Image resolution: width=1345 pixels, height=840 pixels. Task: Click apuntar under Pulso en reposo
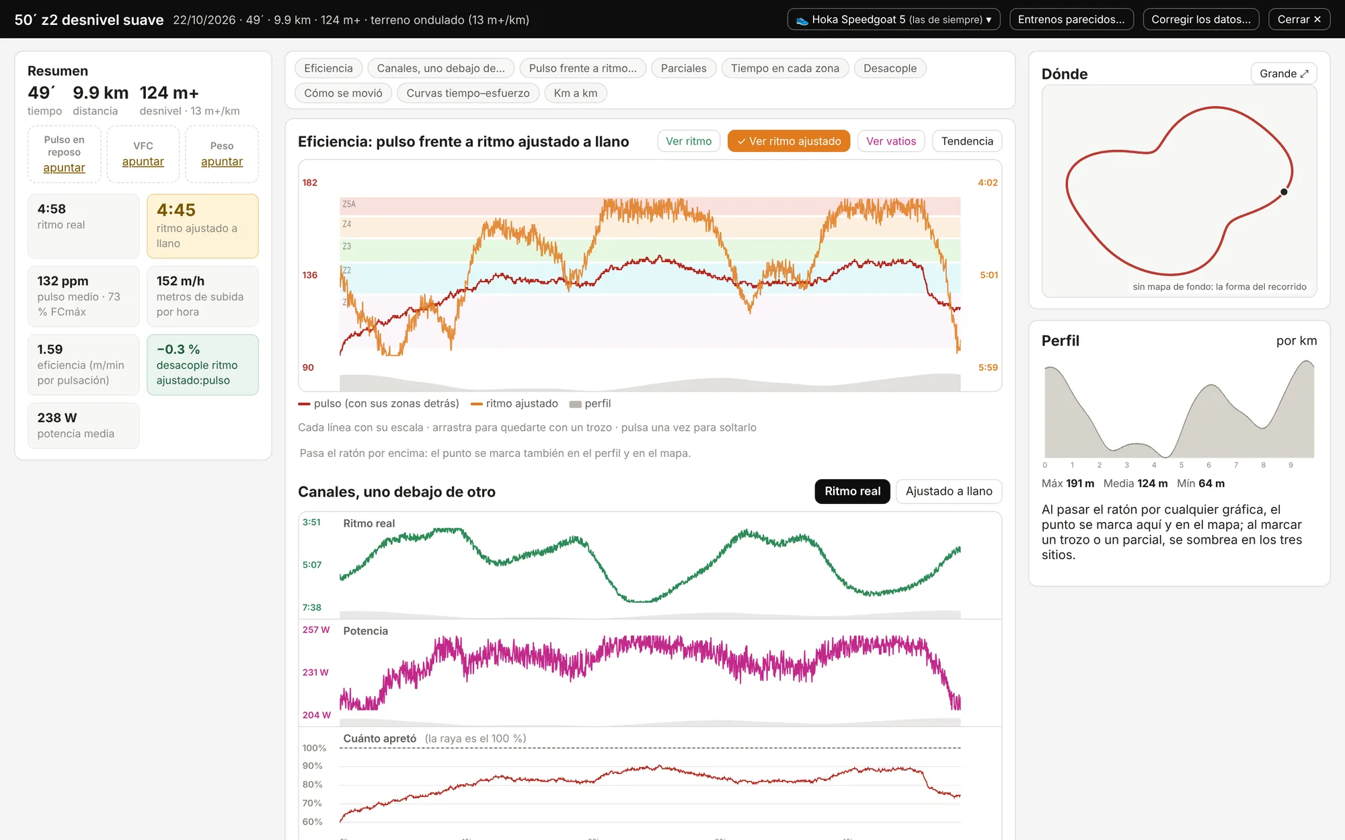tap(64, 167)
